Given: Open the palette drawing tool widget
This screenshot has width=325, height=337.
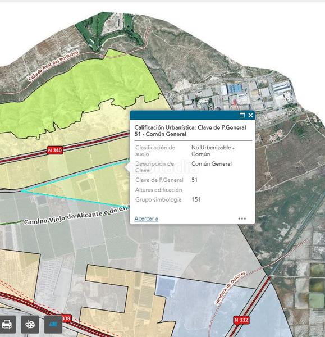Looking at the screenshot, I should coord(30,324).
